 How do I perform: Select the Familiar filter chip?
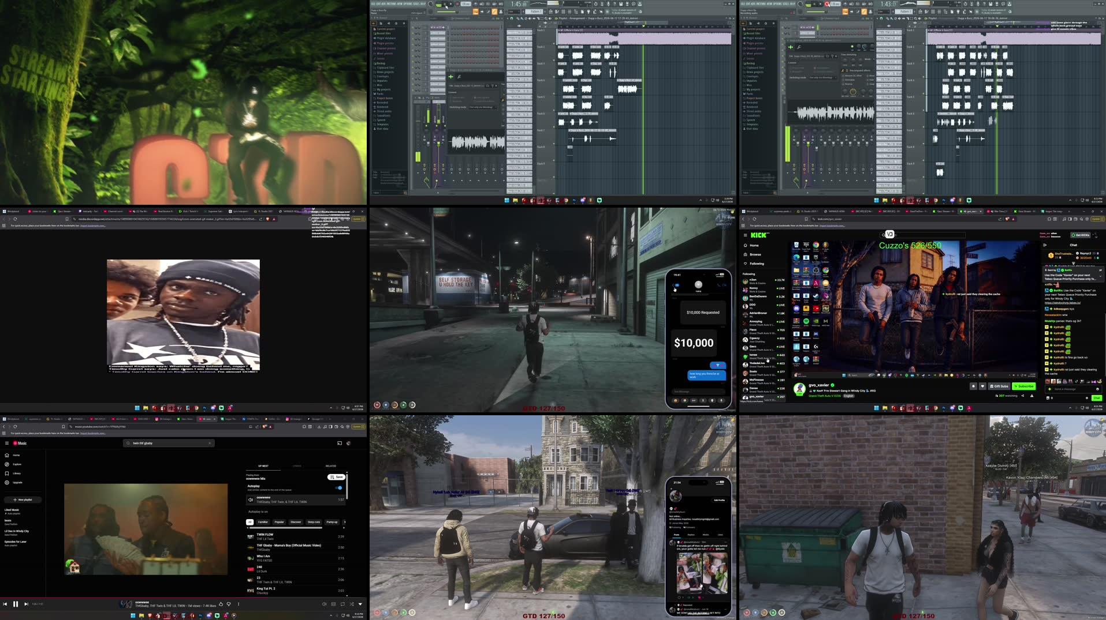pos(263,522)
